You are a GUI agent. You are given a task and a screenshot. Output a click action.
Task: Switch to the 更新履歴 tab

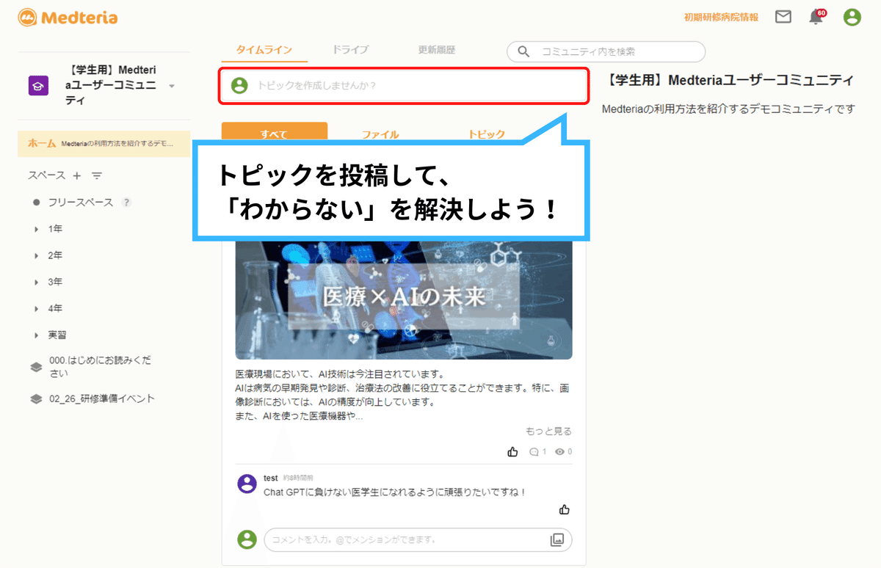pos(437,50)
